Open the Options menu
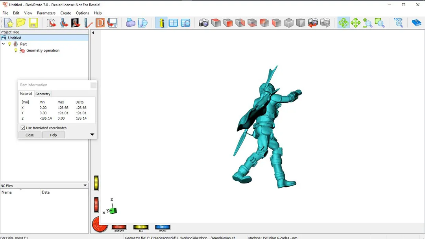425x239 pixels. (82, 13)
